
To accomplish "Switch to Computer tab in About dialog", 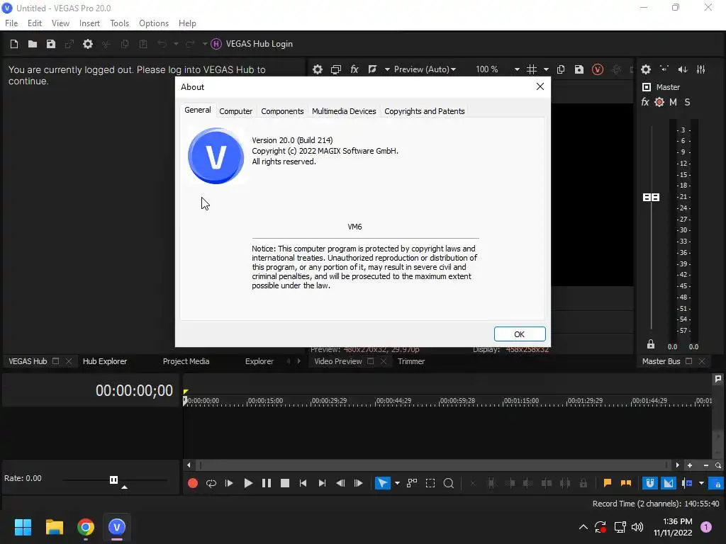I will pos(235,111).
